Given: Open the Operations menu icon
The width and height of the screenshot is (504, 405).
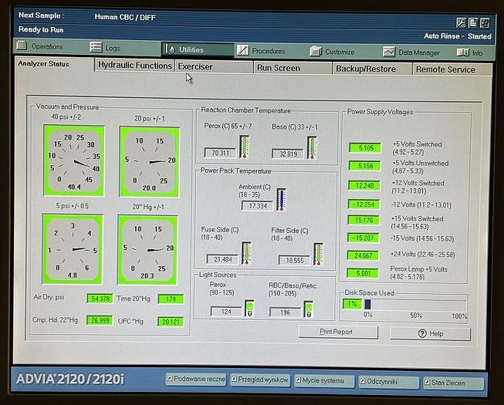Looking at the screenshot, I should click(22, 47).
